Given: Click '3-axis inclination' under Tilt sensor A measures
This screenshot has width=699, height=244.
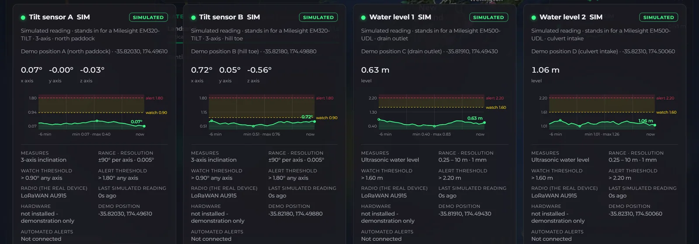Looking at the screenshot, I should pyautogui.click(x=44, y=160).
